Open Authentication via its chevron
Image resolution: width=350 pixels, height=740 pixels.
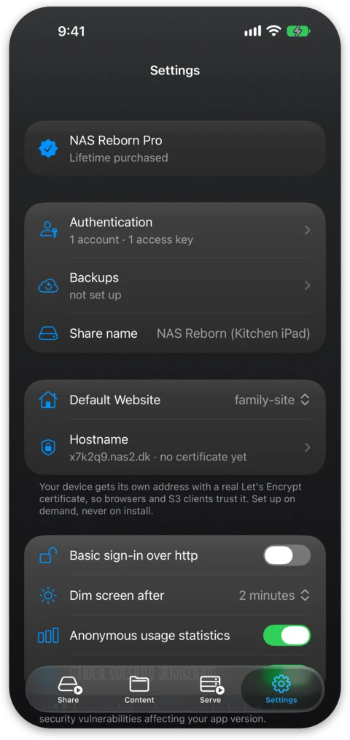[307, 230]
